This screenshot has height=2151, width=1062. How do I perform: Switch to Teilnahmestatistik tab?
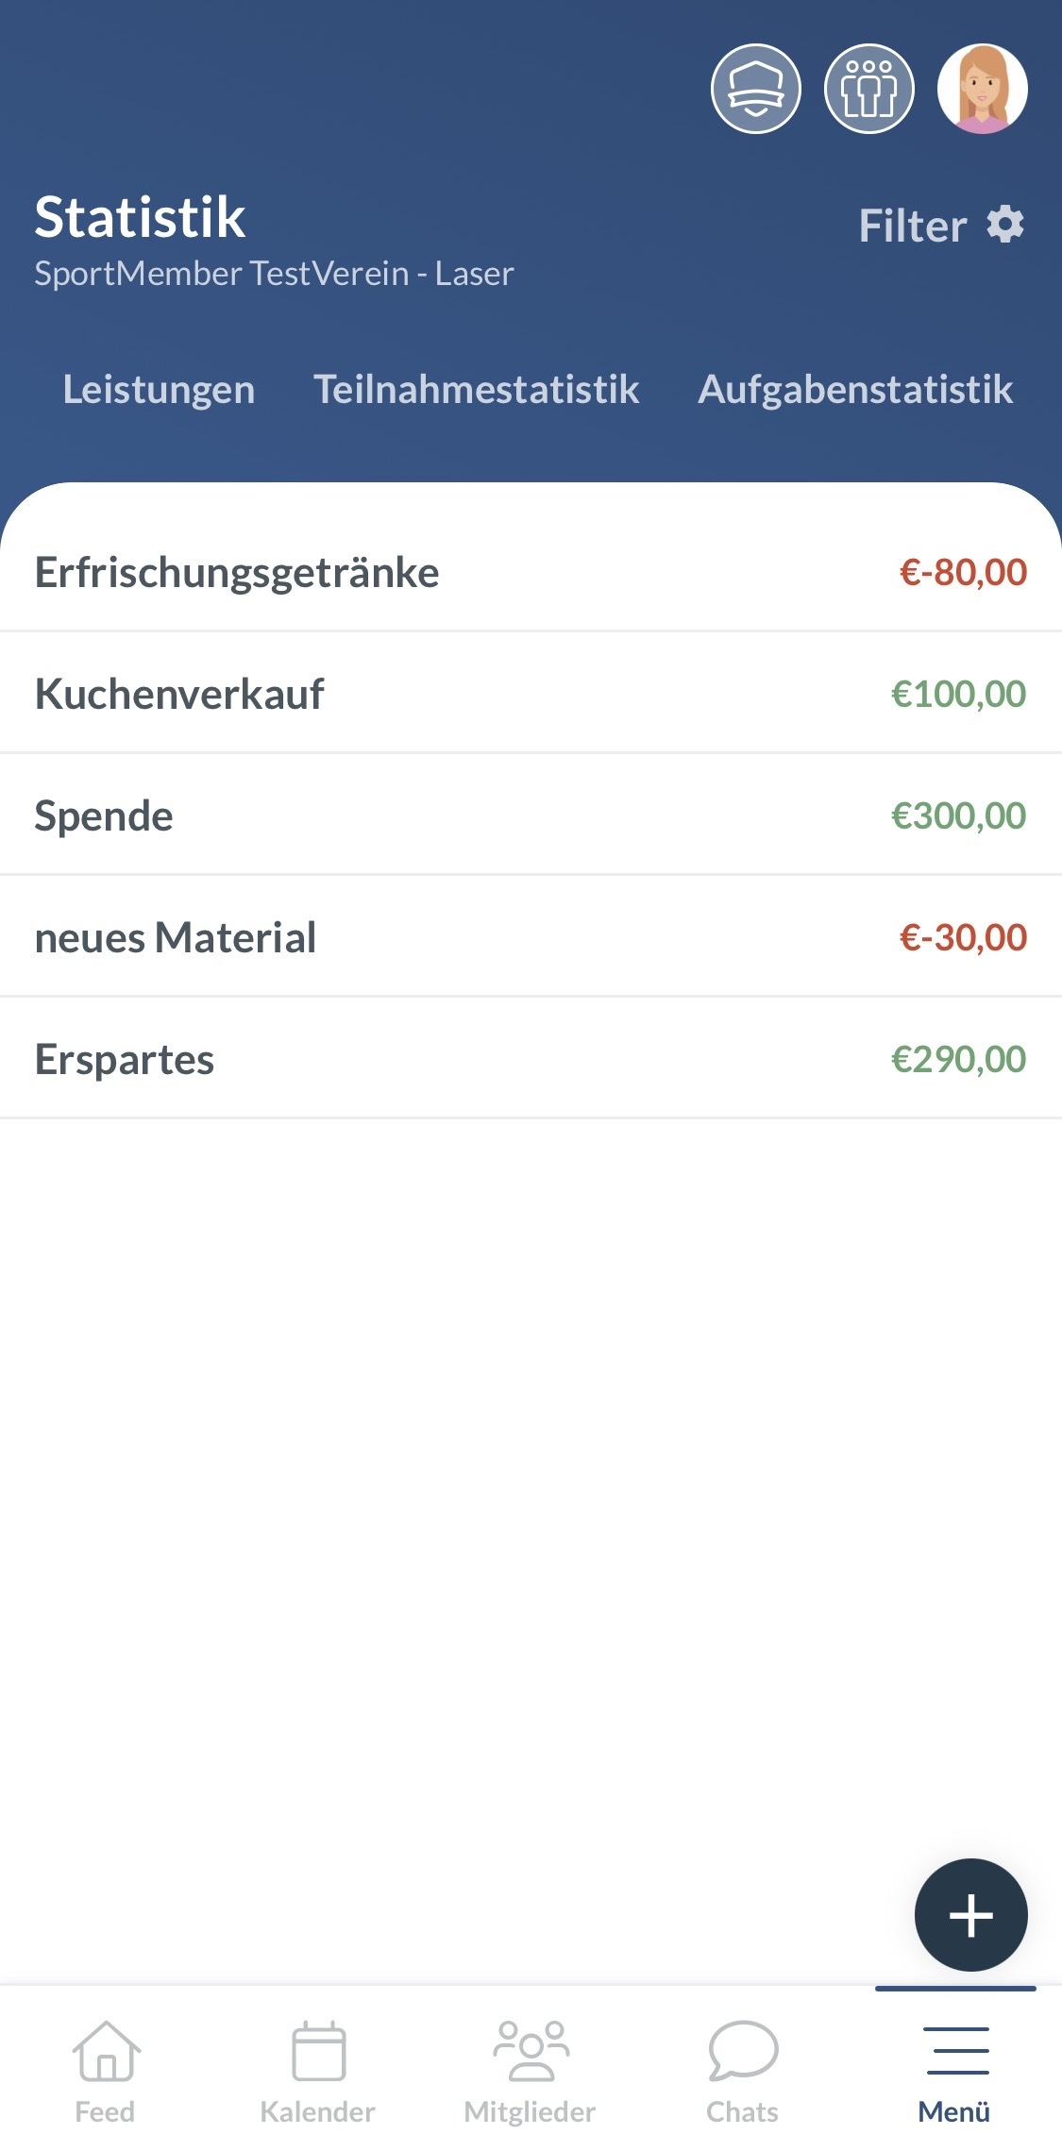click(476, 389)
